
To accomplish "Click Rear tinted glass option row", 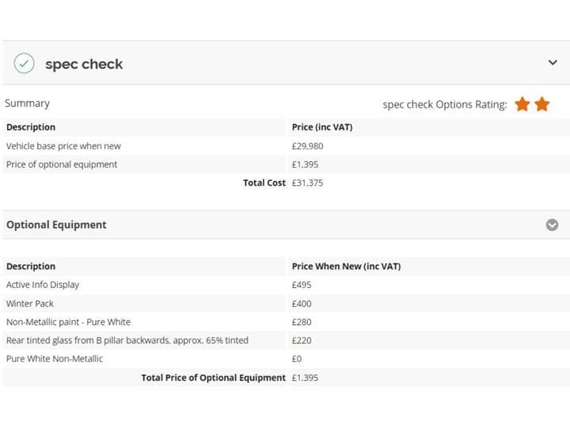I will pyautogui.click(x=285, y=341).
